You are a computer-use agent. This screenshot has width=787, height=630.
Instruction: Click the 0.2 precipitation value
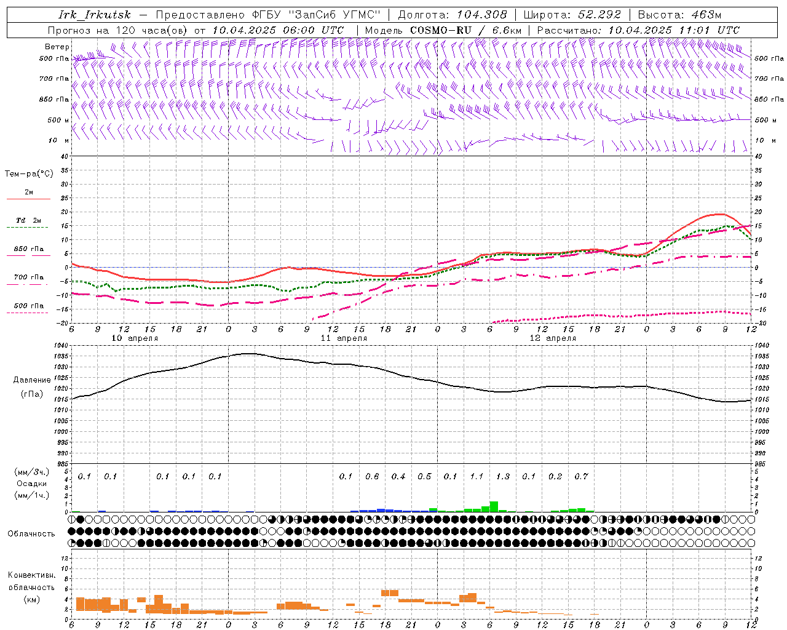[555, 476]
